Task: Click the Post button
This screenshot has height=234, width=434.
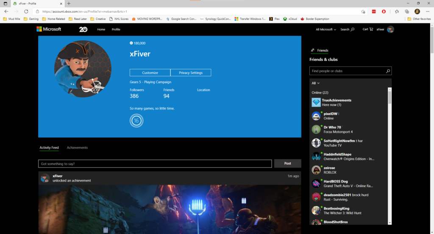Action: coord(287,163)
